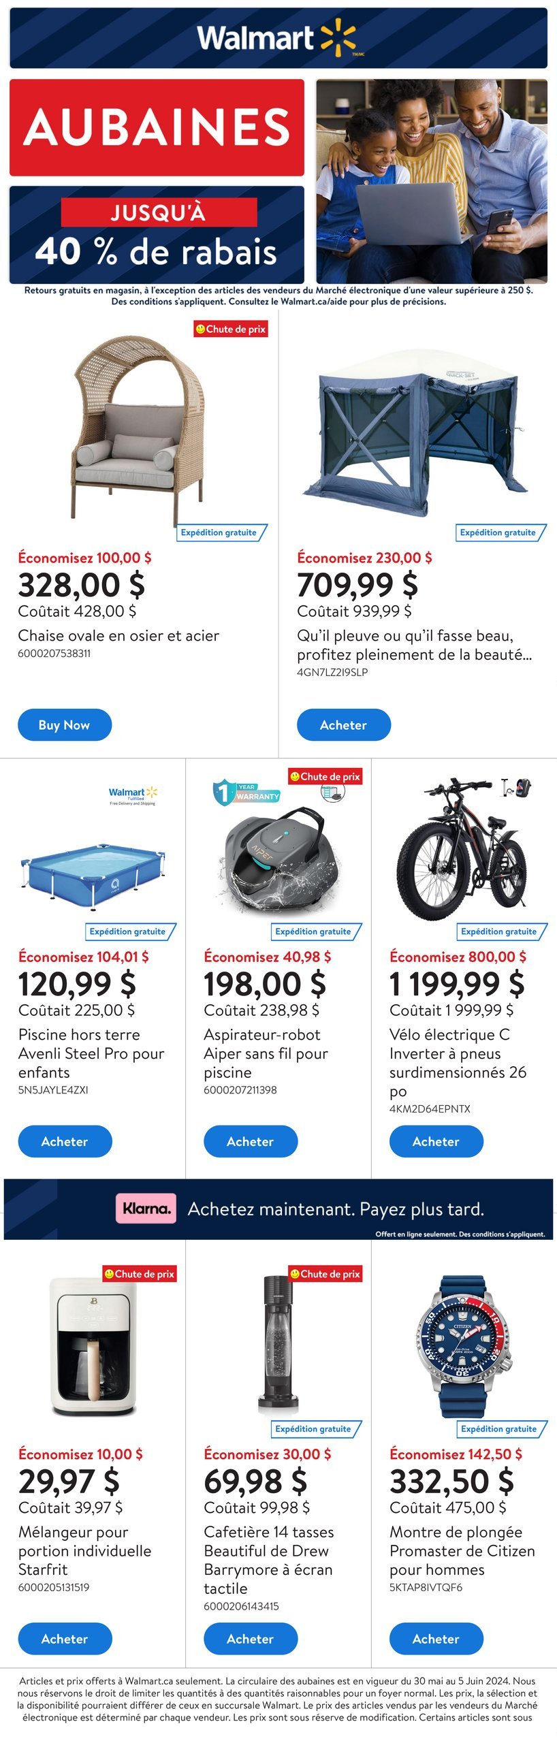
Task: Click Acheter for the Mélangeur Starfrit
Action: (x=65, y=1638)
